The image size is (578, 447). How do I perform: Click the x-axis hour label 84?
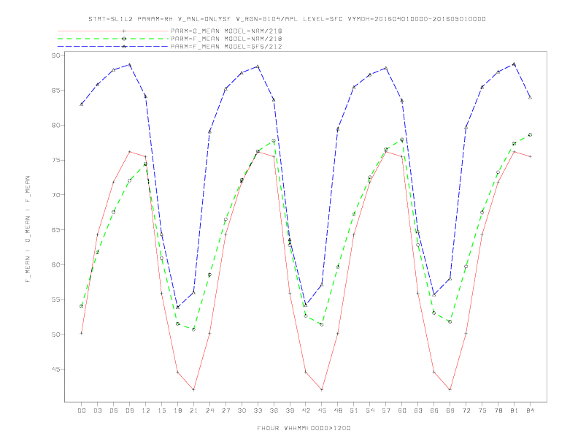tap(531, 410)
